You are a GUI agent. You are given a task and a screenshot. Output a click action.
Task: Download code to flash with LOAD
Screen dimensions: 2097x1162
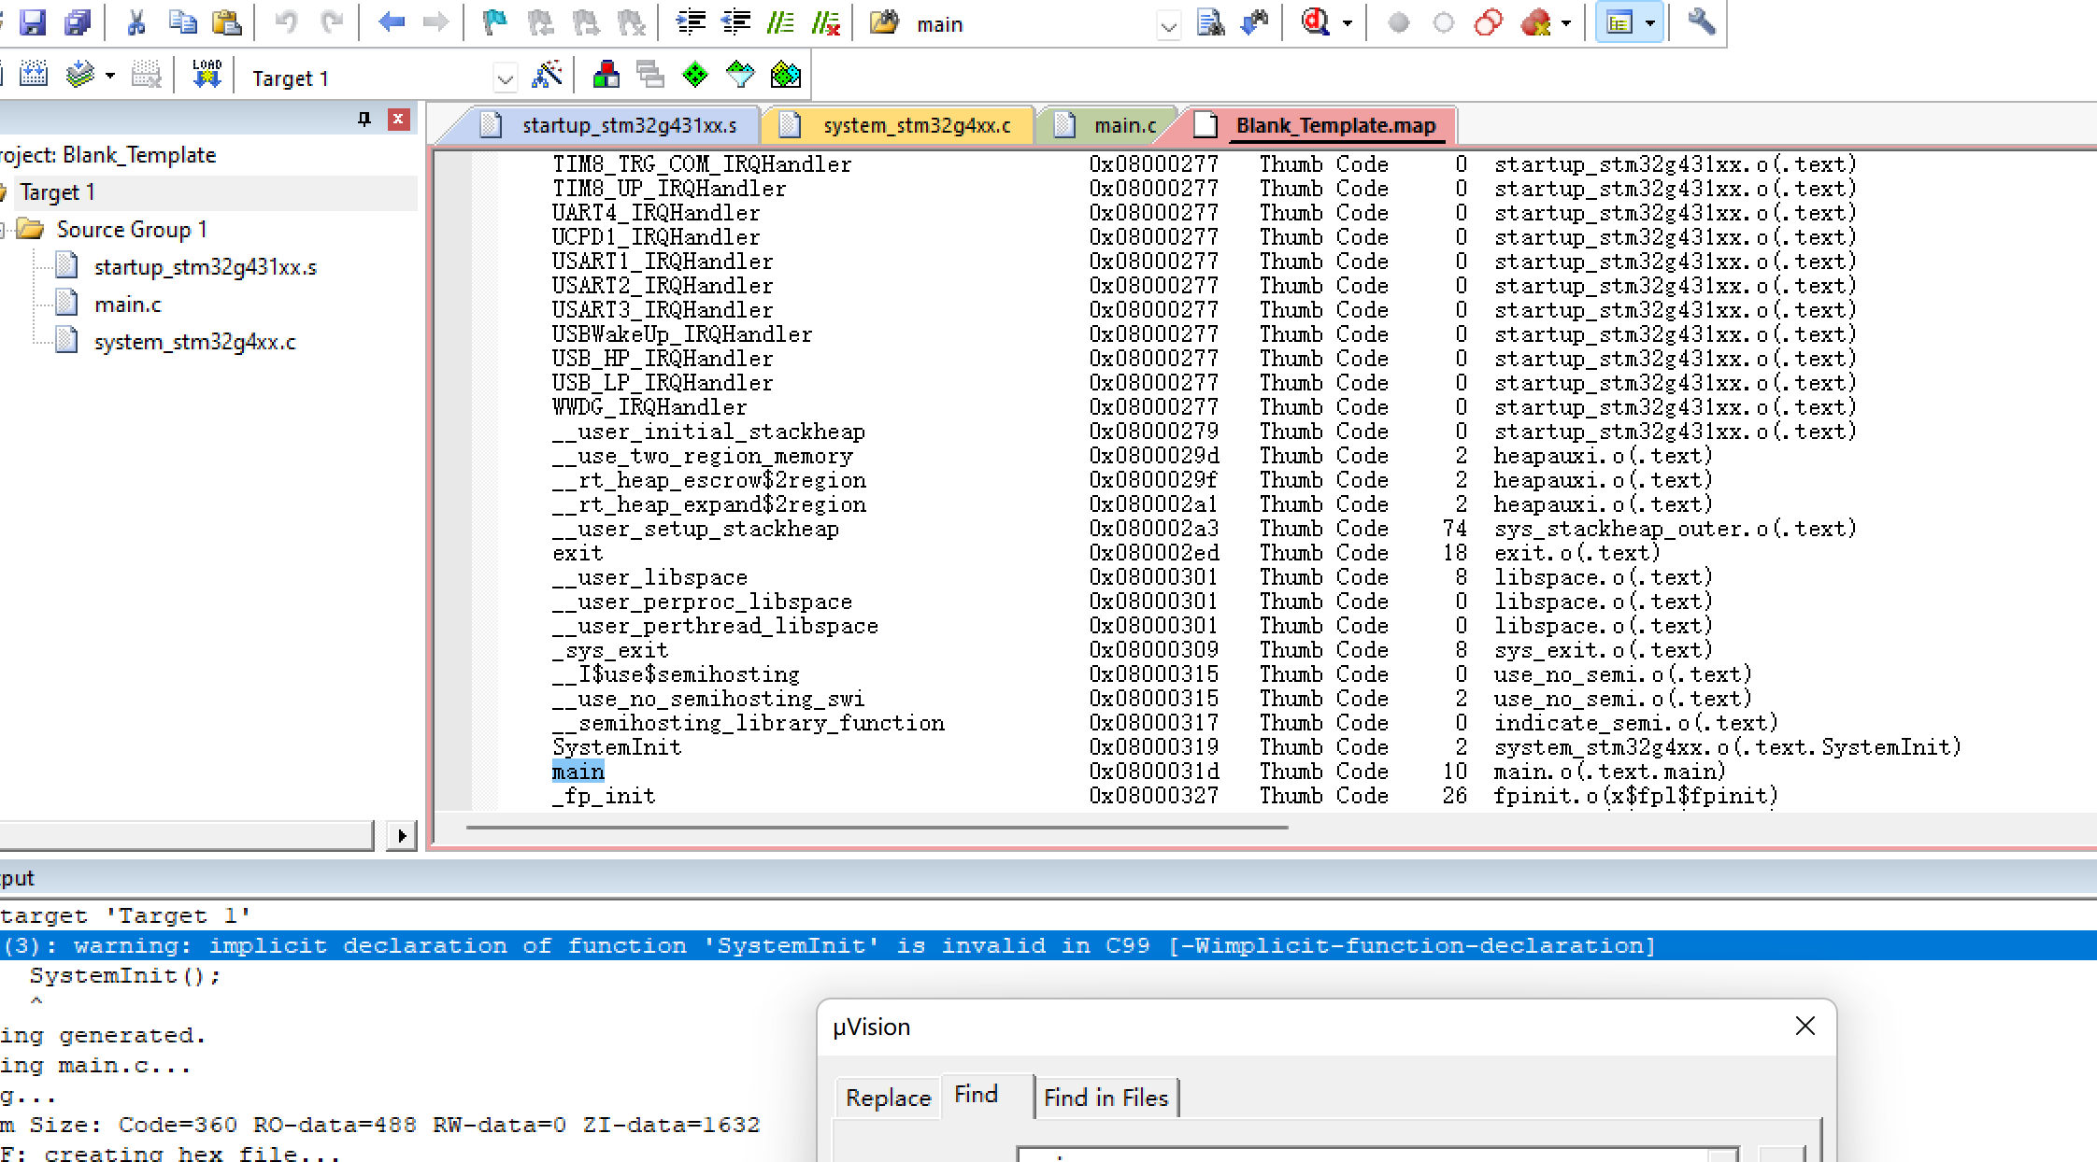tap(207, 75)
